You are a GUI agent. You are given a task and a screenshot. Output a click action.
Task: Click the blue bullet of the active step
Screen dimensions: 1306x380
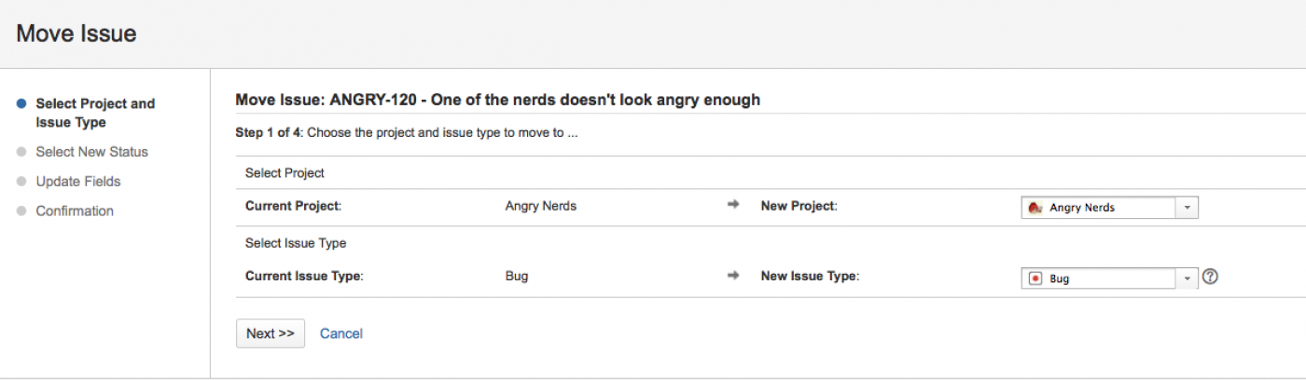21,103
